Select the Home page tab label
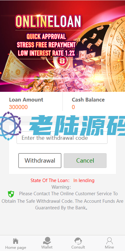This screenshot has width=125, height=251. 16,248
